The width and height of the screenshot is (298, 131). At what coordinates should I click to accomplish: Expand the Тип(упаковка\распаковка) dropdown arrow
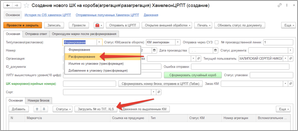[100, 42]
